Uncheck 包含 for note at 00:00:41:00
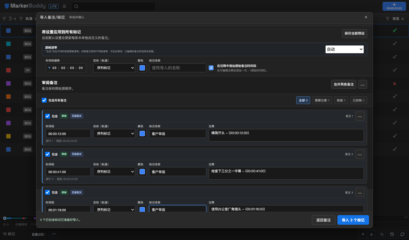Screen dimensions: 409x240 [x=48, y=154]
